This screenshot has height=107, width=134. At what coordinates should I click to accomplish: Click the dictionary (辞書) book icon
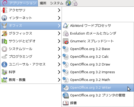pos(66,103)
